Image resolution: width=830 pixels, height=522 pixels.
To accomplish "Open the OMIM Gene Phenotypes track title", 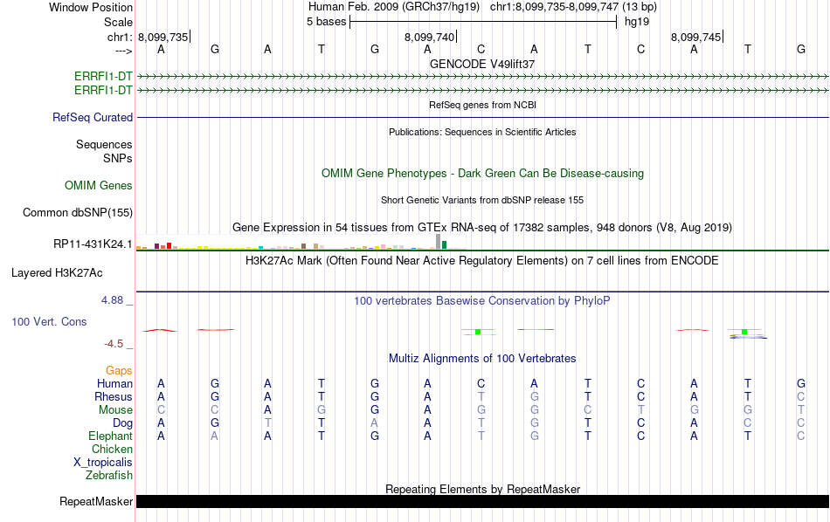I will click(482, 174).
